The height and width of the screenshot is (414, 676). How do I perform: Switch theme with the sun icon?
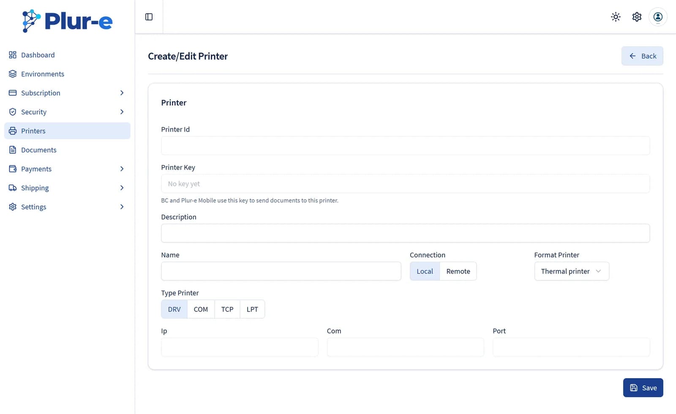tap(616, 17)
